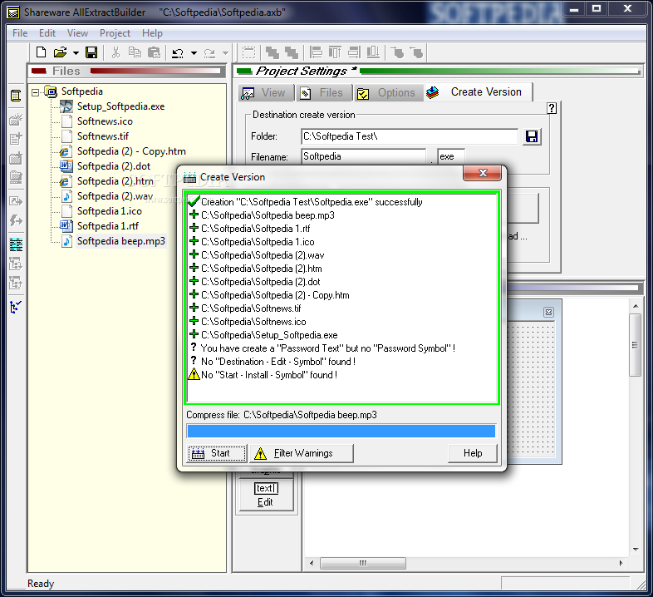Viewport: 653px width, 597px height.
Task: Select Softpedia 1.rtf in the Files tree
Action: pos(108,226)
